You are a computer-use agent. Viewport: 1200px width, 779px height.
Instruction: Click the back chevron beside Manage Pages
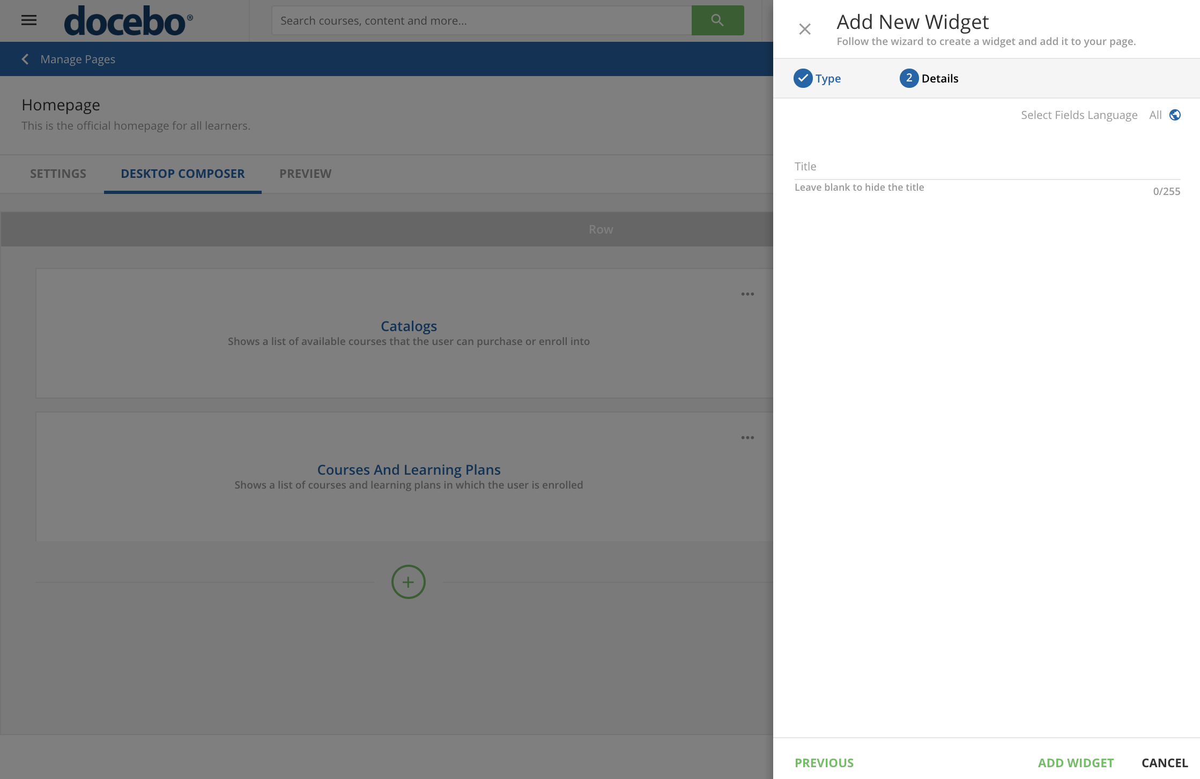tap(25, 59)
